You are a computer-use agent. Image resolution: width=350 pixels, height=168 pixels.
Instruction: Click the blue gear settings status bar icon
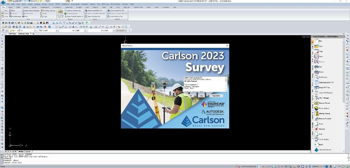[x=326, y=166]
